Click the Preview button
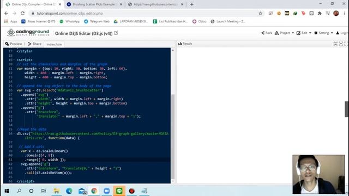349x196 pixels. click(x=14, y=44)
